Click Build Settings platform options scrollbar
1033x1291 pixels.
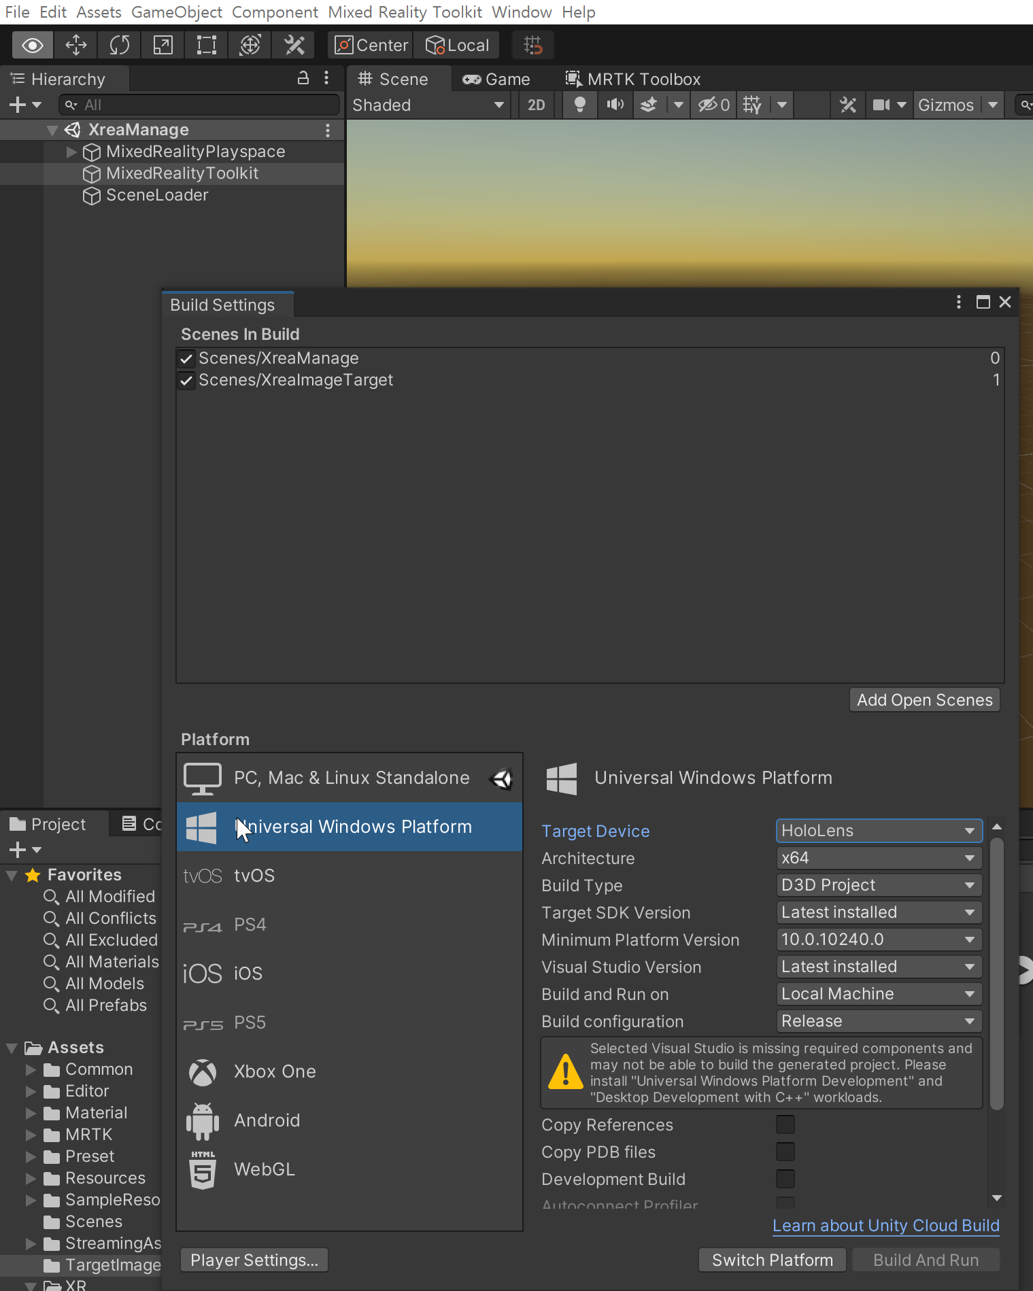[997, 973]
